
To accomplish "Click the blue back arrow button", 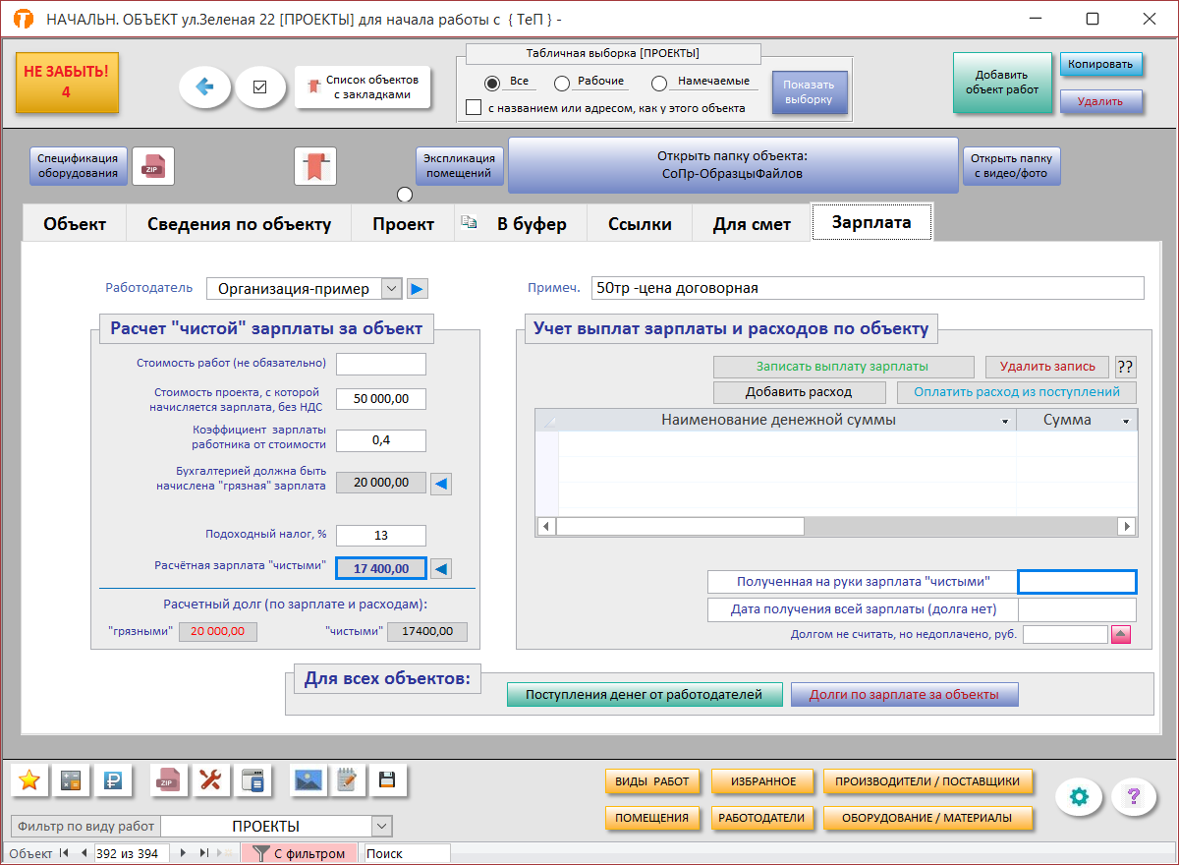I will pyautogui.click(x=204, y=86).
